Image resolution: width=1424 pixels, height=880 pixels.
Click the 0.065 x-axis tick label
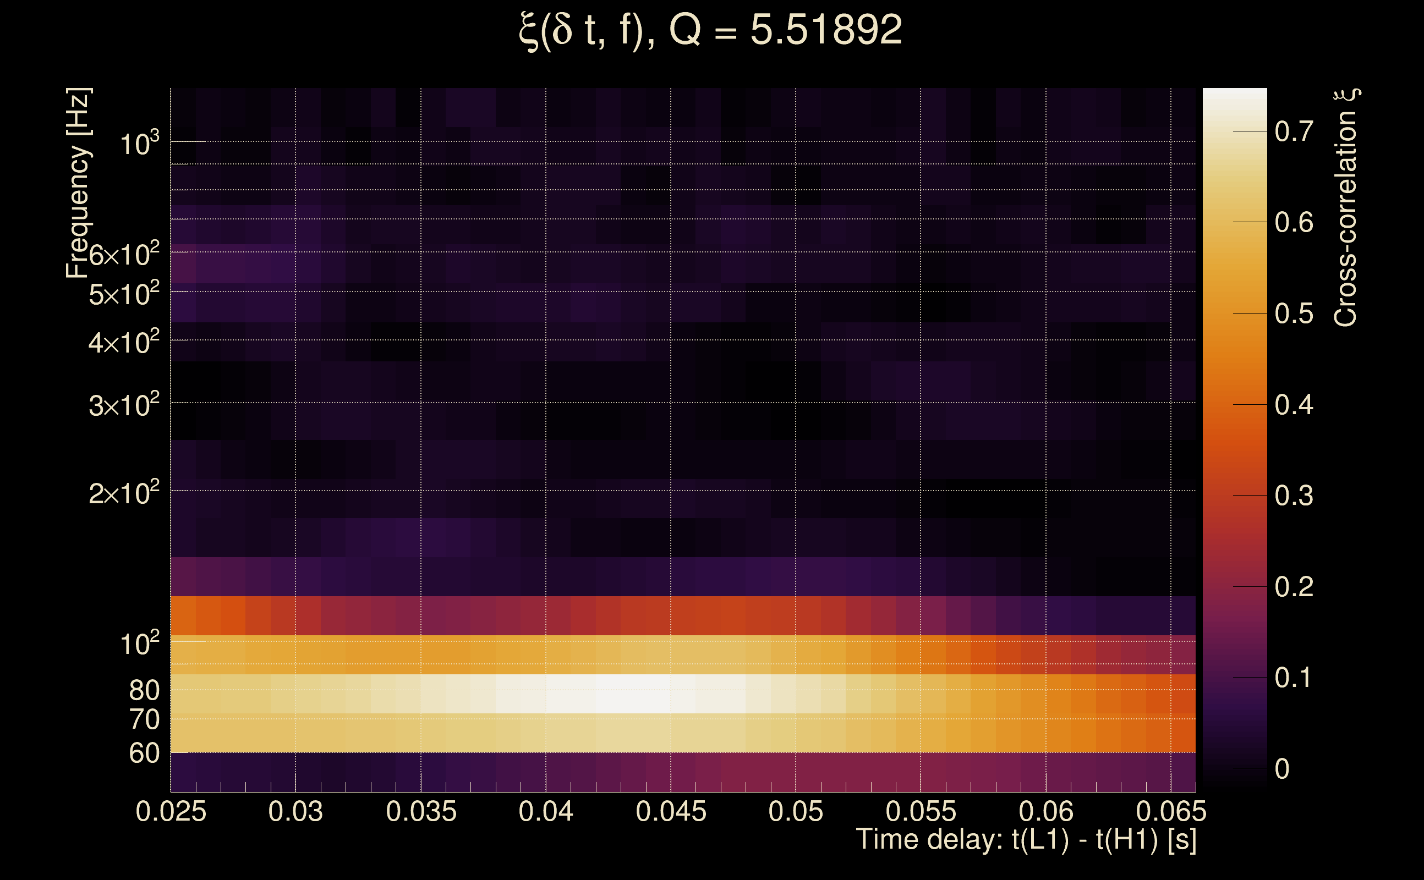1171,811
